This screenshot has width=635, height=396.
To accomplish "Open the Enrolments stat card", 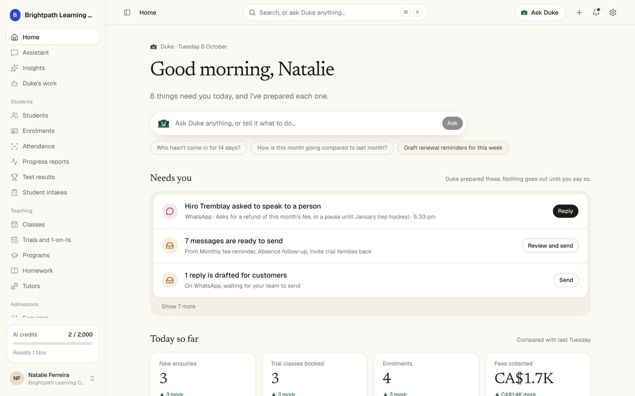I will pos(426,374).
